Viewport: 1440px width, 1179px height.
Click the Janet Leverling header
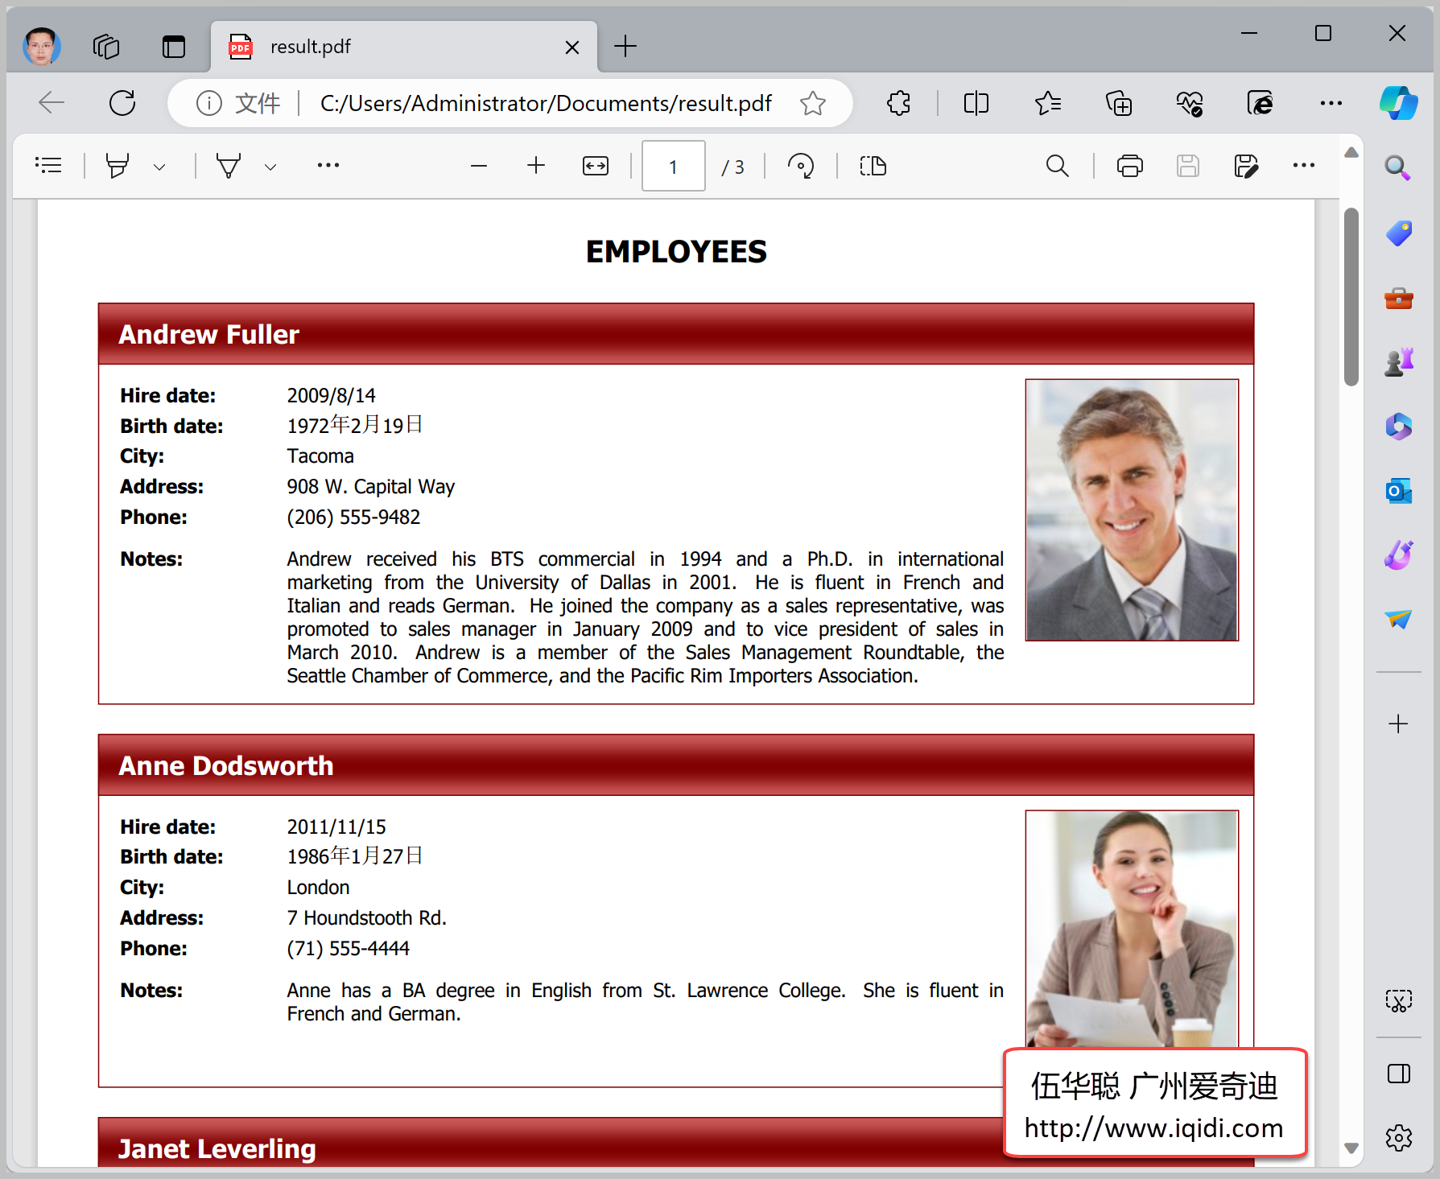551,1142
